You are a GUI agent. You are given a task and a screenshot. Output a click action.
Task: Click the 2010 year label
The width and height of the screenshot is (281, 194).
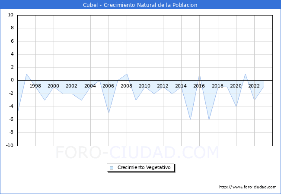(144, 86)
